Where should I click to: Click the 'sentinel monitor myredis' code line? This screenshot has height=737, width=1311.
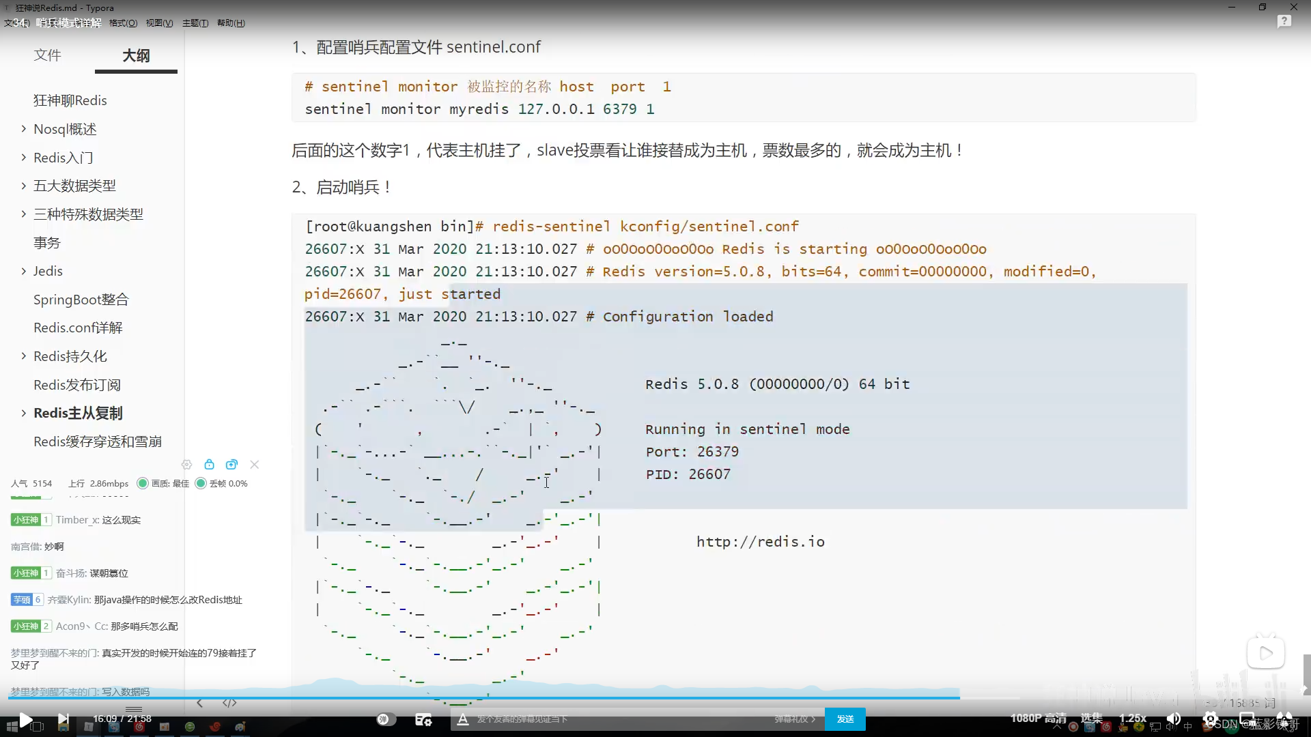pos(479,109)
